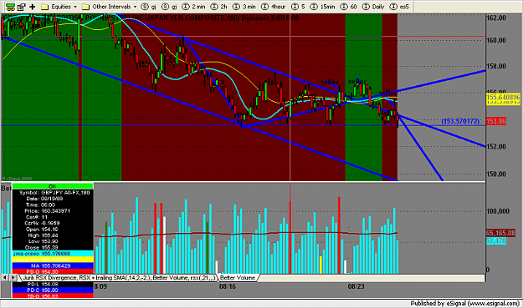Click the blue MA 155.706429 row
This screenshot has height=308, width=523.
pyautogui.click(x=53, y=265)
